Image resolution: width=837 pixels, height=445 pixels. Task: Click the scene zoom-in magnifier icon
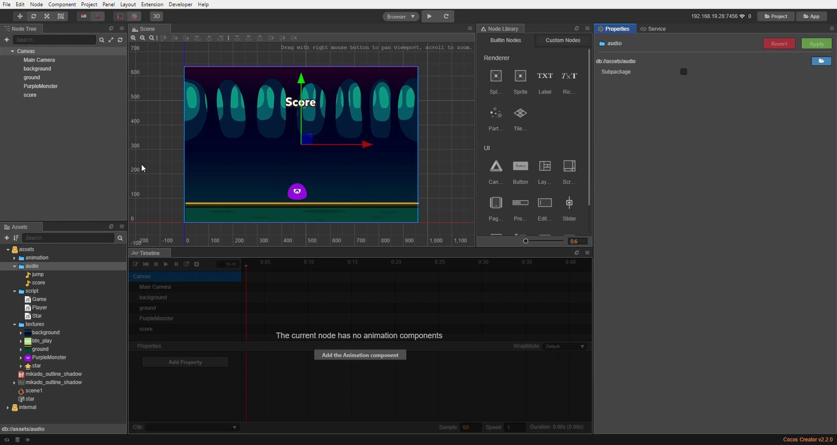pyautogui.click(x=133, y=38)
